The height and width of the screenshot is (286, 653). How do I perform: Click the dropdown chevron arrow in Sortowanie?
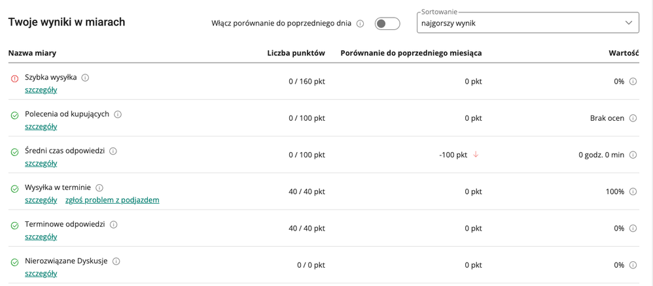click(x=628, y=23)
